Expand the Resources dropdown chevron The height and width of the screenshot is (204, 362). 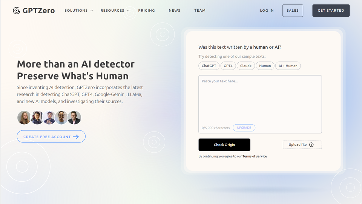pos(128,11)
